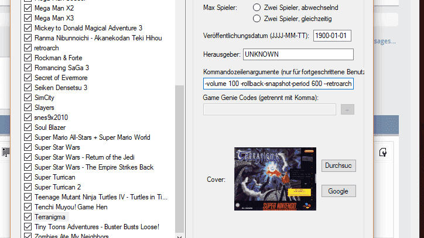This screenshot has width=424, height=238.
Task: Select Soul Blazer in the game list
Action: (x=50, y=127)
